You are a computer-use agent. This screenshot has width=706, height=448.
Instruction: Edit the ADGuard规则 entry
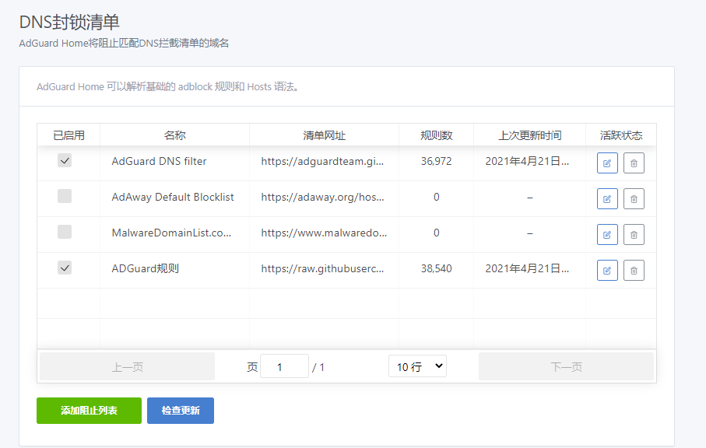(607, 271)
